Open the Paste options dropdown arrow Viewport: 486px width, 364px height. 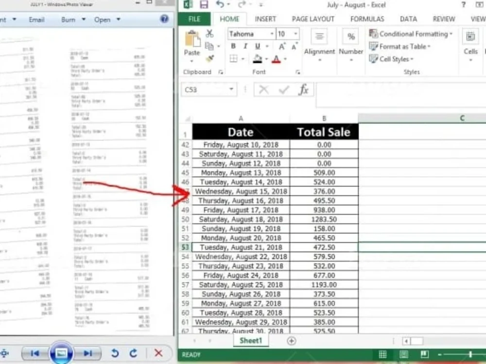(x=192, y=61)
